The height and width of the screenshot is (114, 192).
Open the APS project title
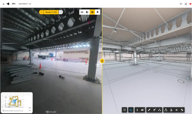(x=13, y=4)
